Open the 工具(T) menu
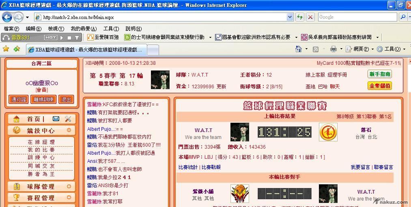Viewport: 411px width, 207px height. coord(111,28)
